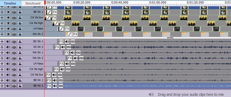
Task: Click speaker volume icon on MA Vln 1 clip
Action: click(x=73, y=52)
